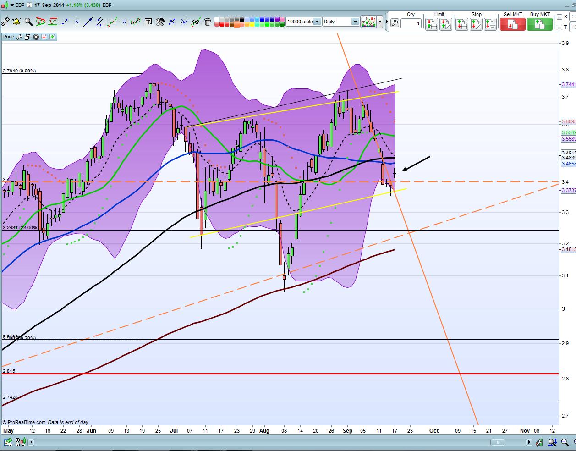Pick the highlighted orange color swatch

pos(237,24)
